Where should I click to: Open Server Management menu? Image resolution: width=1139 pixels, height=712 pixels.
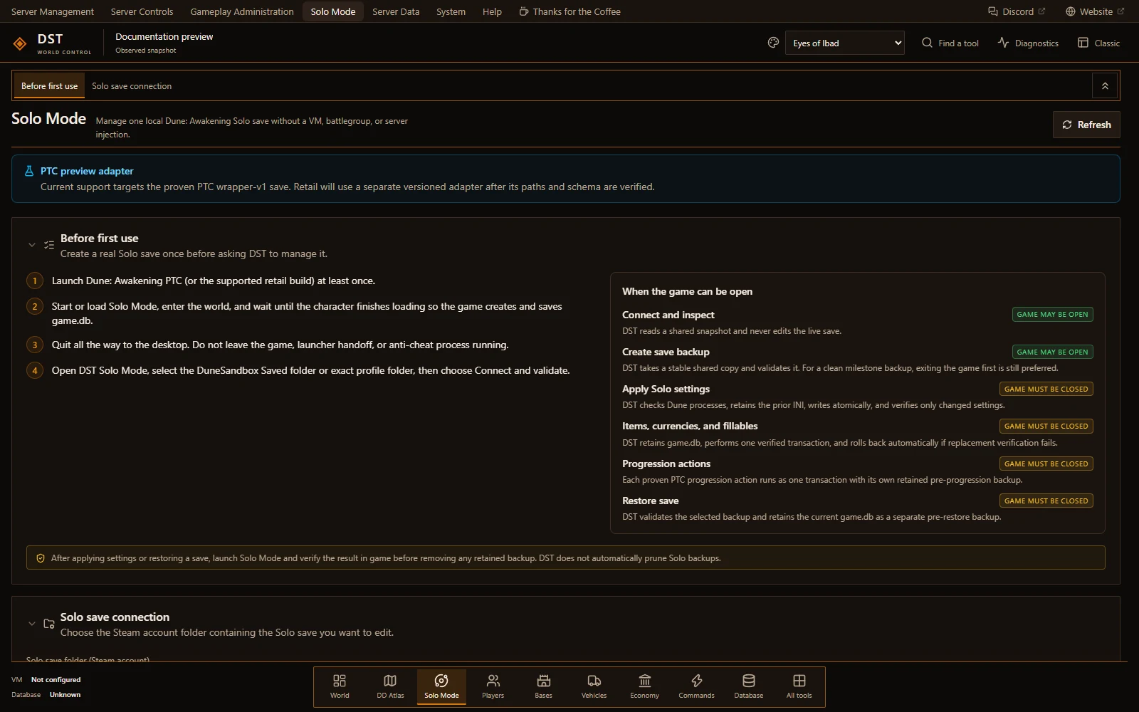pyautogui.click(x=53, y=11)
